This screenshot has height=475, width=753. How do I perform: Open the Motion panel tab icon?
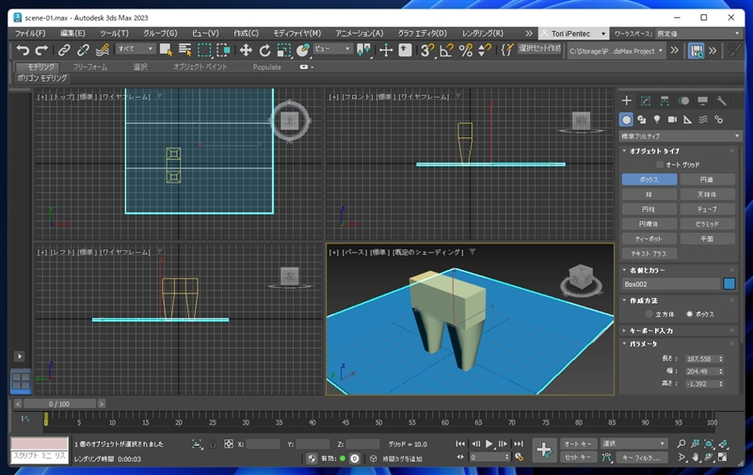(x=683, y=101)
